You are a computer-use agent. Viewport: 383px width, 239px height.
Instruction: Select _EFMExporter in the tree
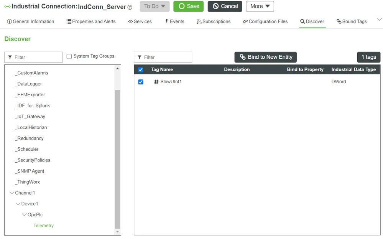[x=30, y=95]
